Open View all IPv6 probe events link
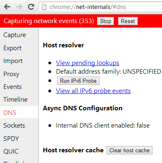Screen dimensions: 162x163 click(x=93, y=91)
